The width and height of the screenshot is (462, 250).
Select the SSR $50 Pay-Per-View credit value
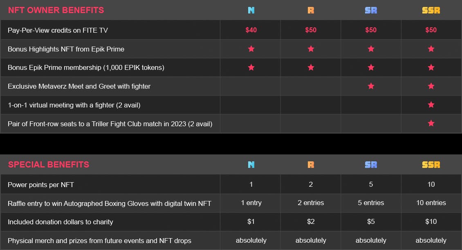pos(431,30)
